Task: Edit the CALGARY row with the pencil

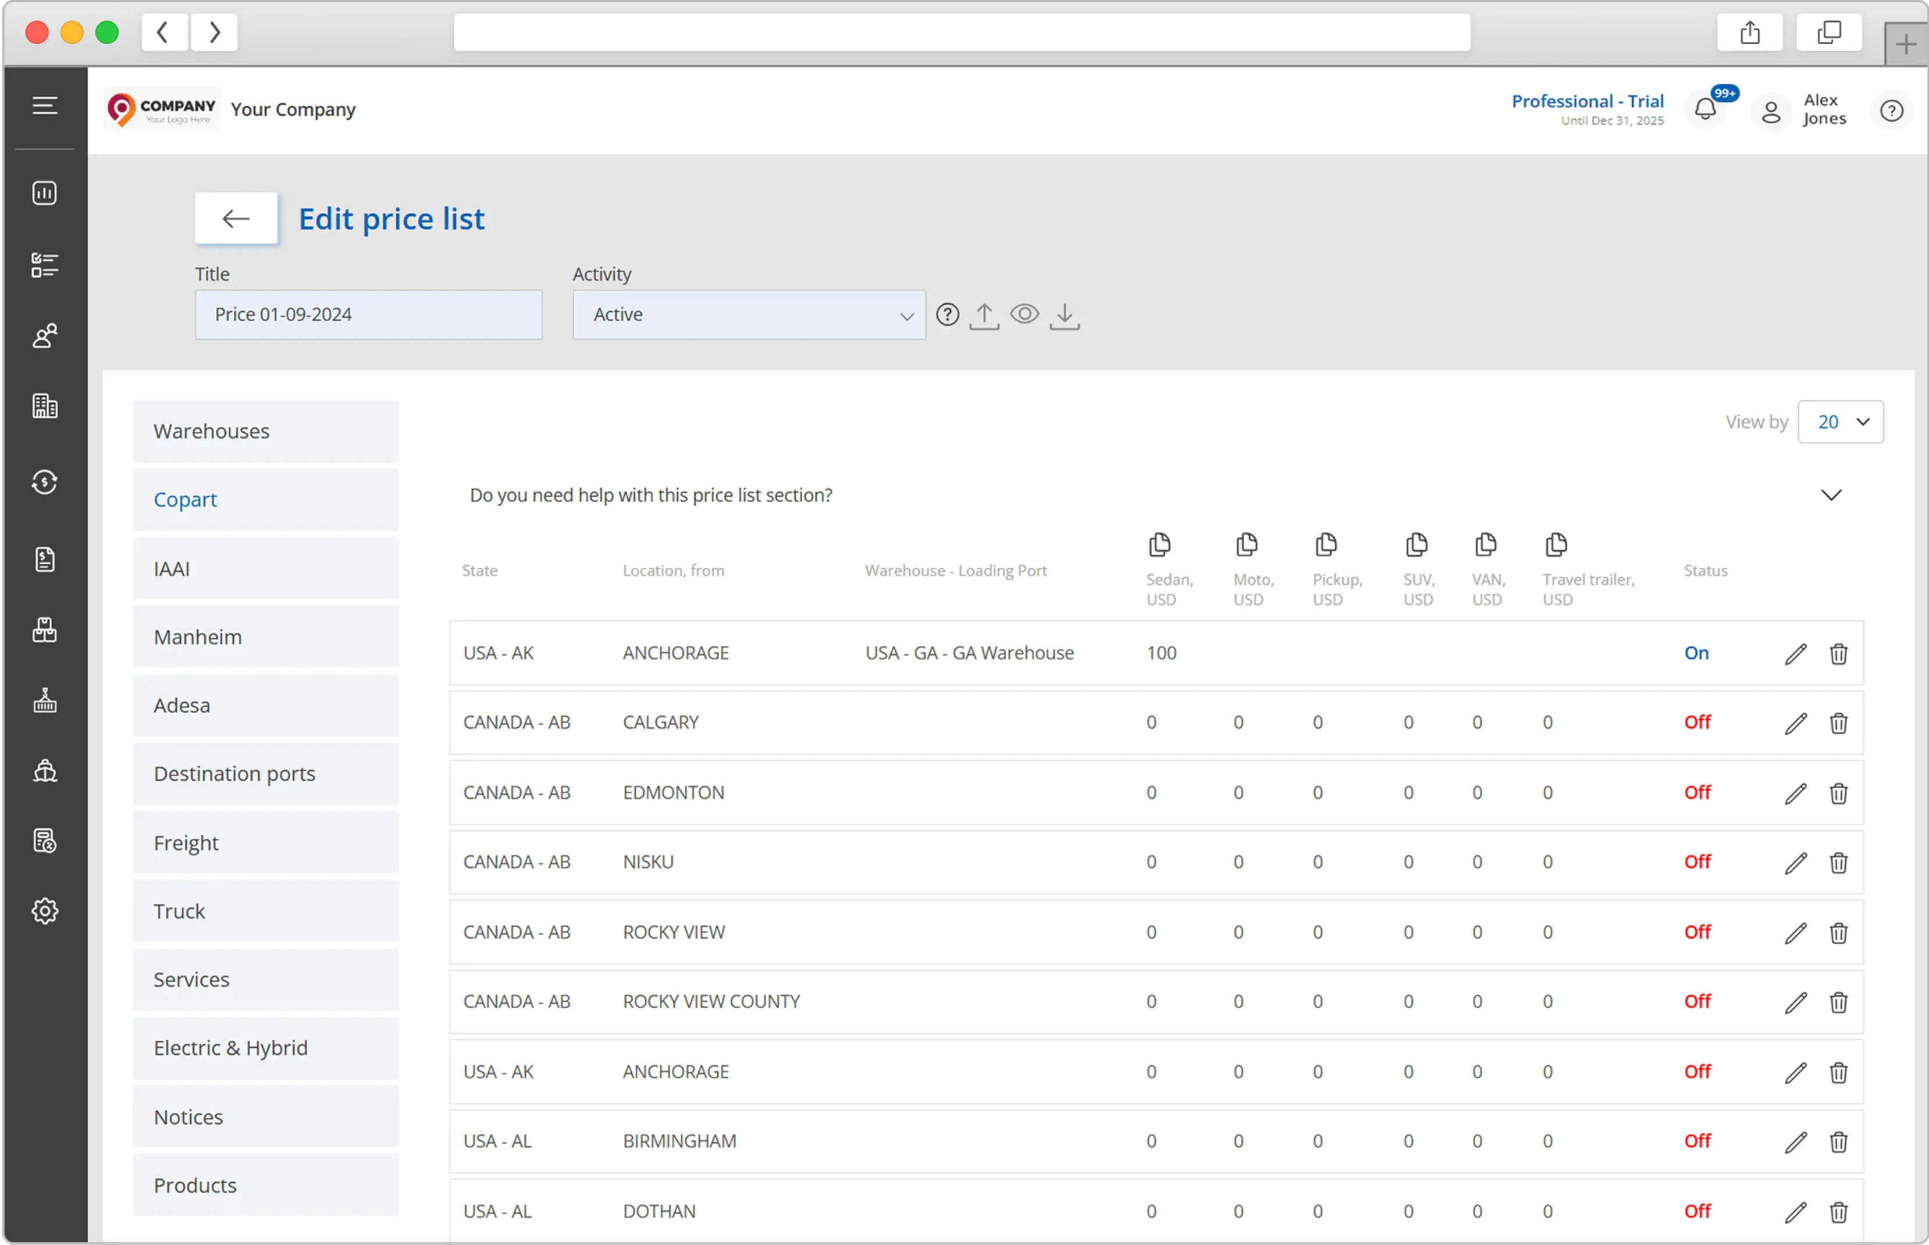Action: pos(1796,723)
